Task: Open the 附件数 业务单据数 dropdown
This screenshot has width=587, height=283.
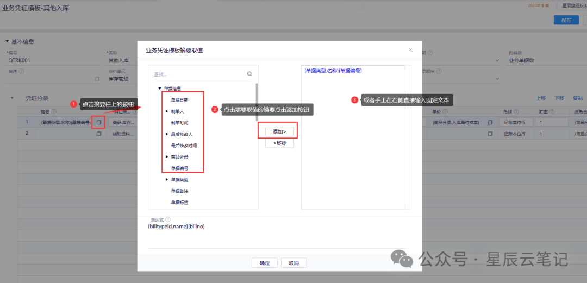Action: (x=547, y=60)
